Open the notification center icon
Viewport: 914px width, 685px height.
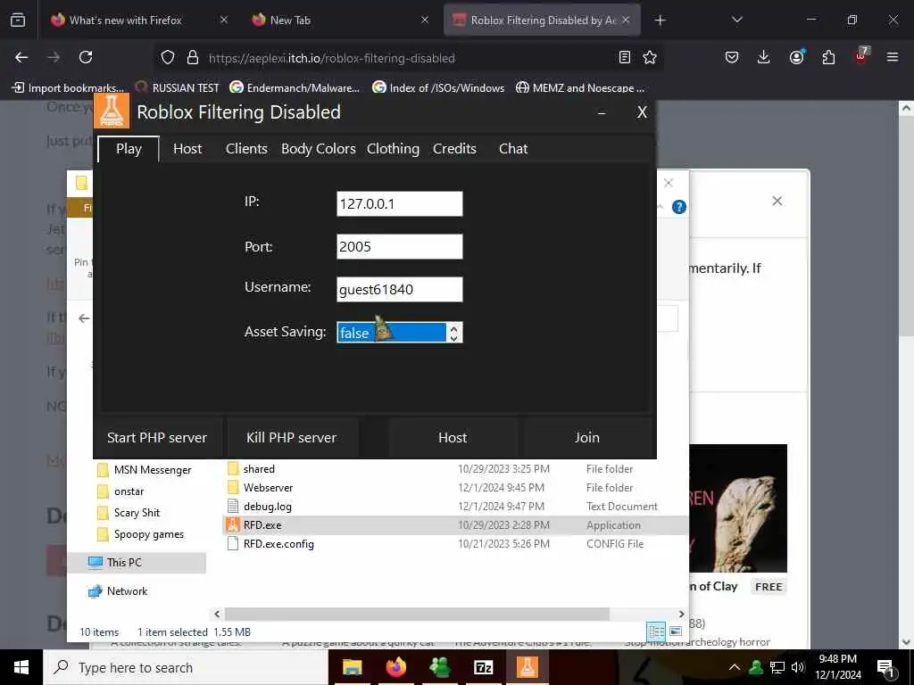tap(885, 667)
